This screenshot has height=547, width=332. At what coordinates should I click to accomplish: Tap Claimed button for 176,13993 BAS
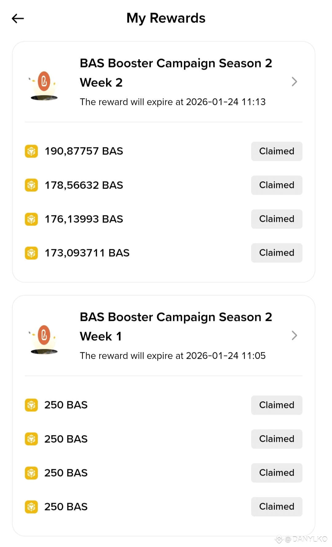(x=277, y=219)
